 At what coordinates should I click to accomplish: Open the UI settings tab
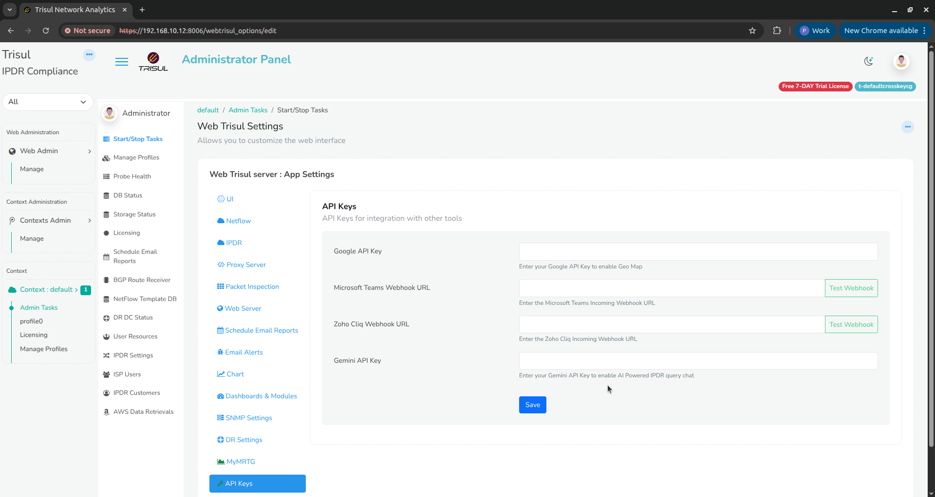(225, 199)
